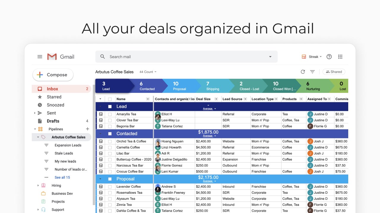The height and width of the screenshot is (213, 380).
Task: Collapse the Lead stage group
Action: pos(100,106)
